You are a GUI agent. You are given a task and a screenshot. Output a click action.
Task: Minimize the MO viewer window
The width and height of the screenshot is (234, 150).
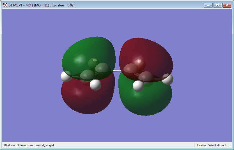point(208,5)
